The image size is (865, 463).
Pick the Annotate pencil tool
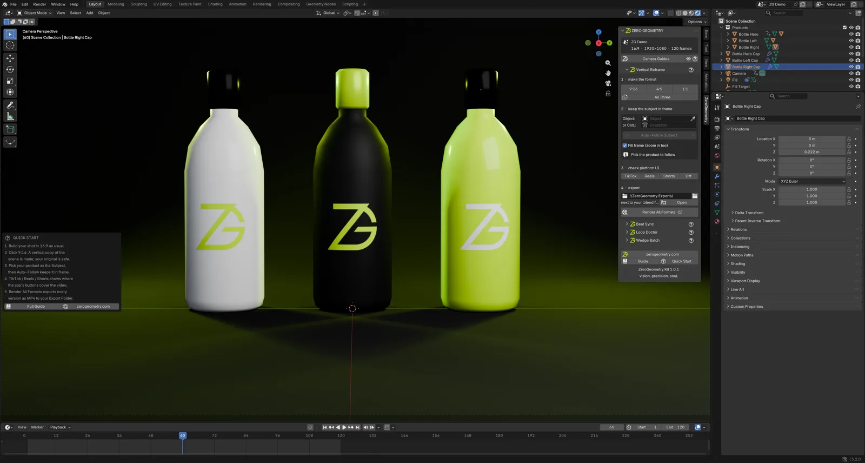[10, 105]
